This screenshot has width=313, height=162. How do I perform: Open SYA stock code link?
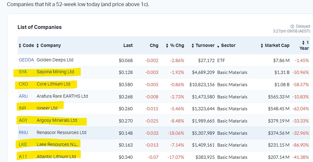point(23,72)
